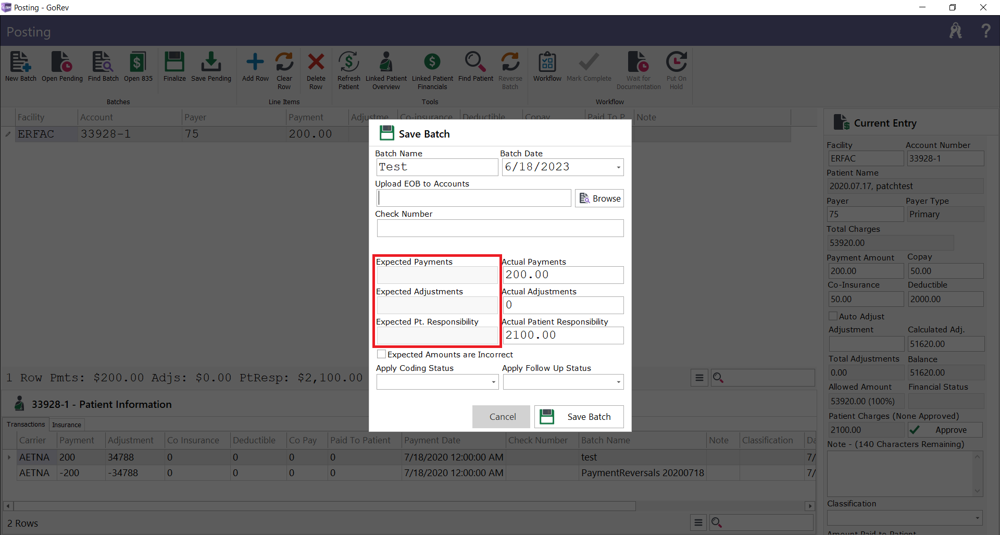Toggle the Auto Adjust option
Image resolution: width=1000 pixels, height=535 pixels.
[x=833, y=316]
